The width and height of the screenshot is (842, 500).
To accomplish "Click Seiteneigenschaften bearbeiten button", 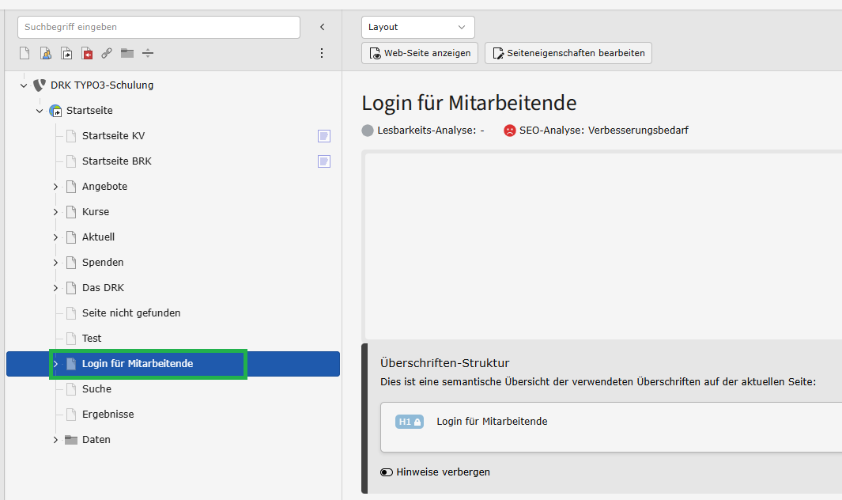I will tap(568, 53).
